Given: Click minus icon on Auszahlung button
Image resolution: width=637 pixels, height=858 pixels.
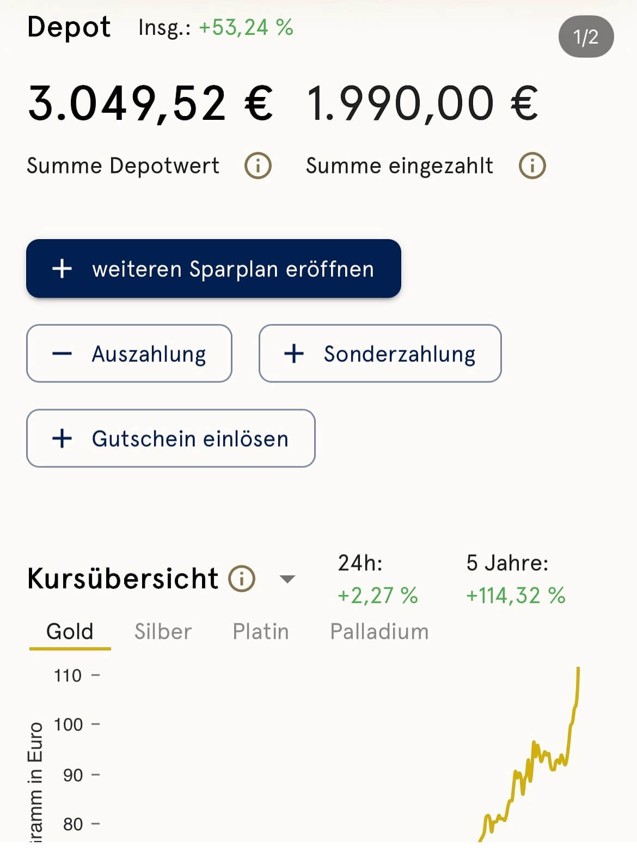Looking at the screenshot, I should coord(62,354).
